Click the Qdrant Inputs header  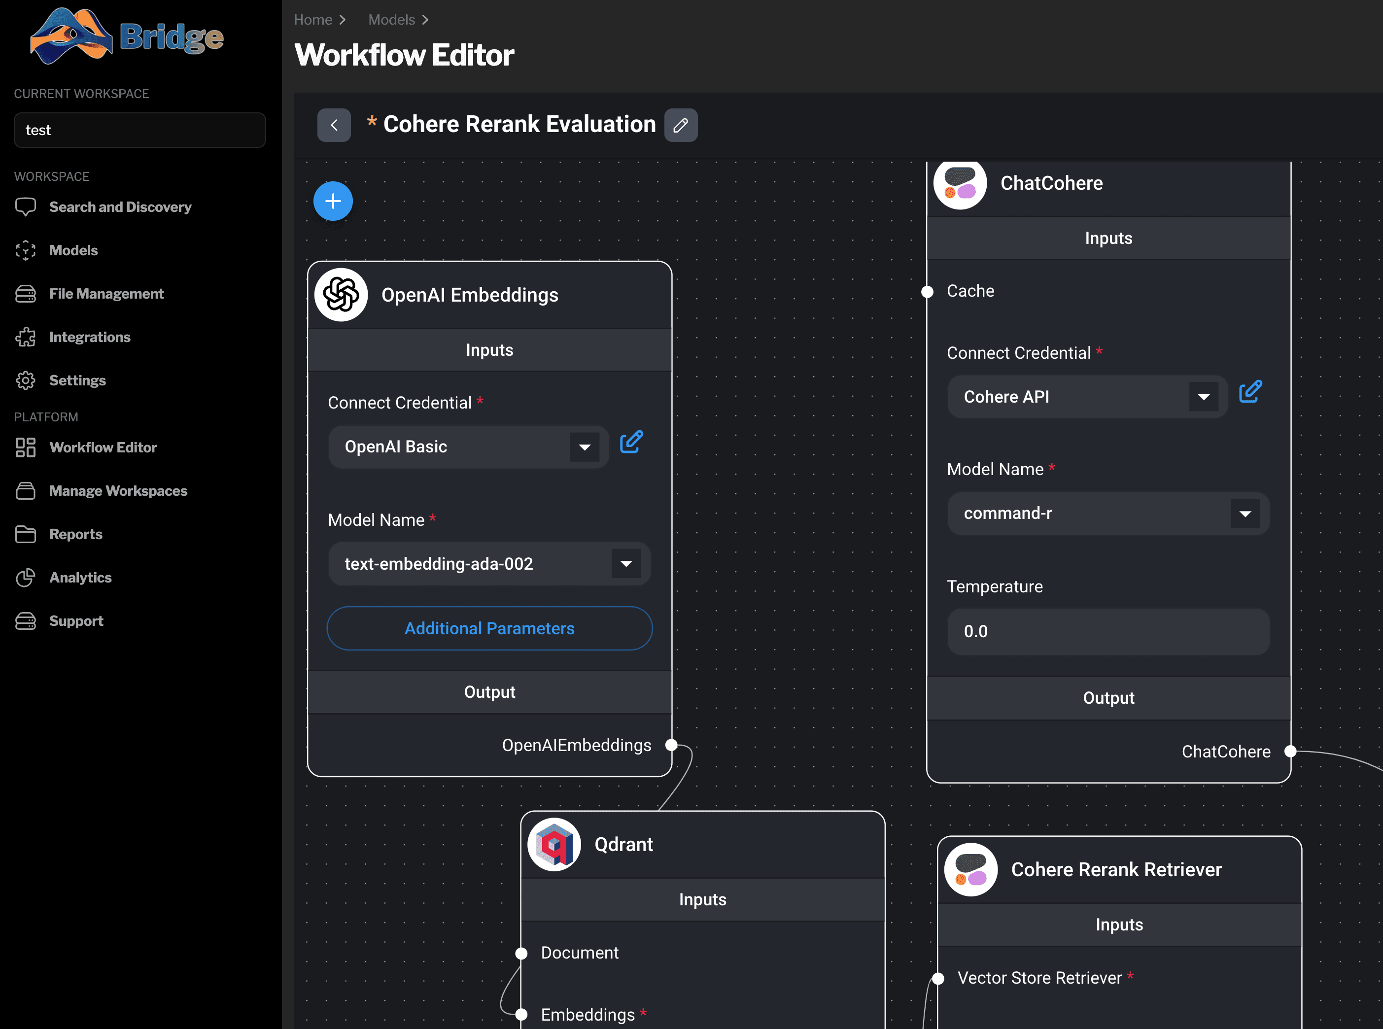click(703, 899)
